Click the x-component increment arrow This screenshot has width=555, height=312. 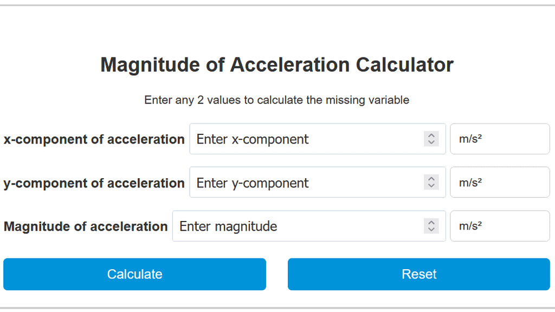tap(431, 135)
